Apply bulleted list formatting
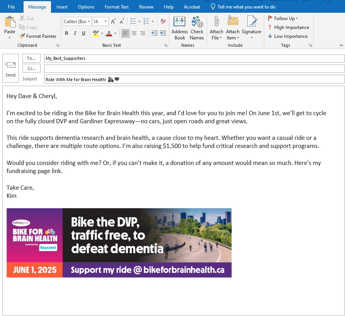Viewport: 345px width, 316px height. coord(133,21)
